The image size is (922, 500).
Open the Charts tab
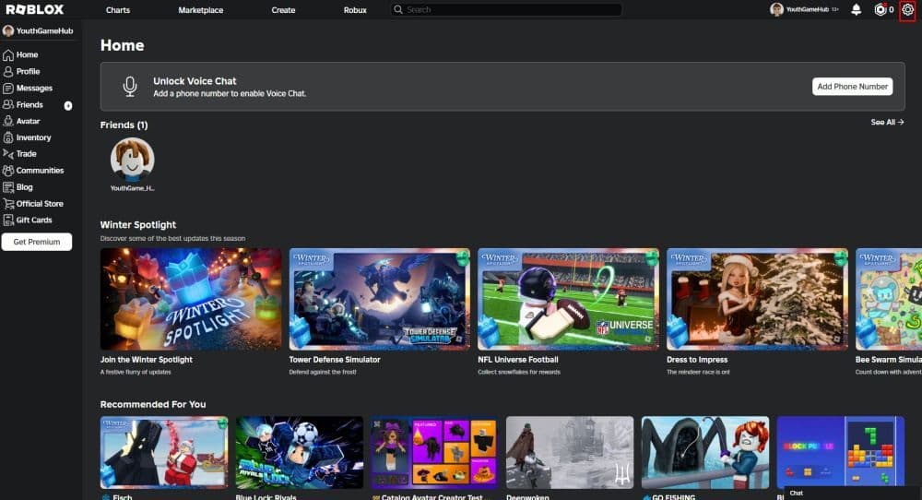click(x=118, y=10)
